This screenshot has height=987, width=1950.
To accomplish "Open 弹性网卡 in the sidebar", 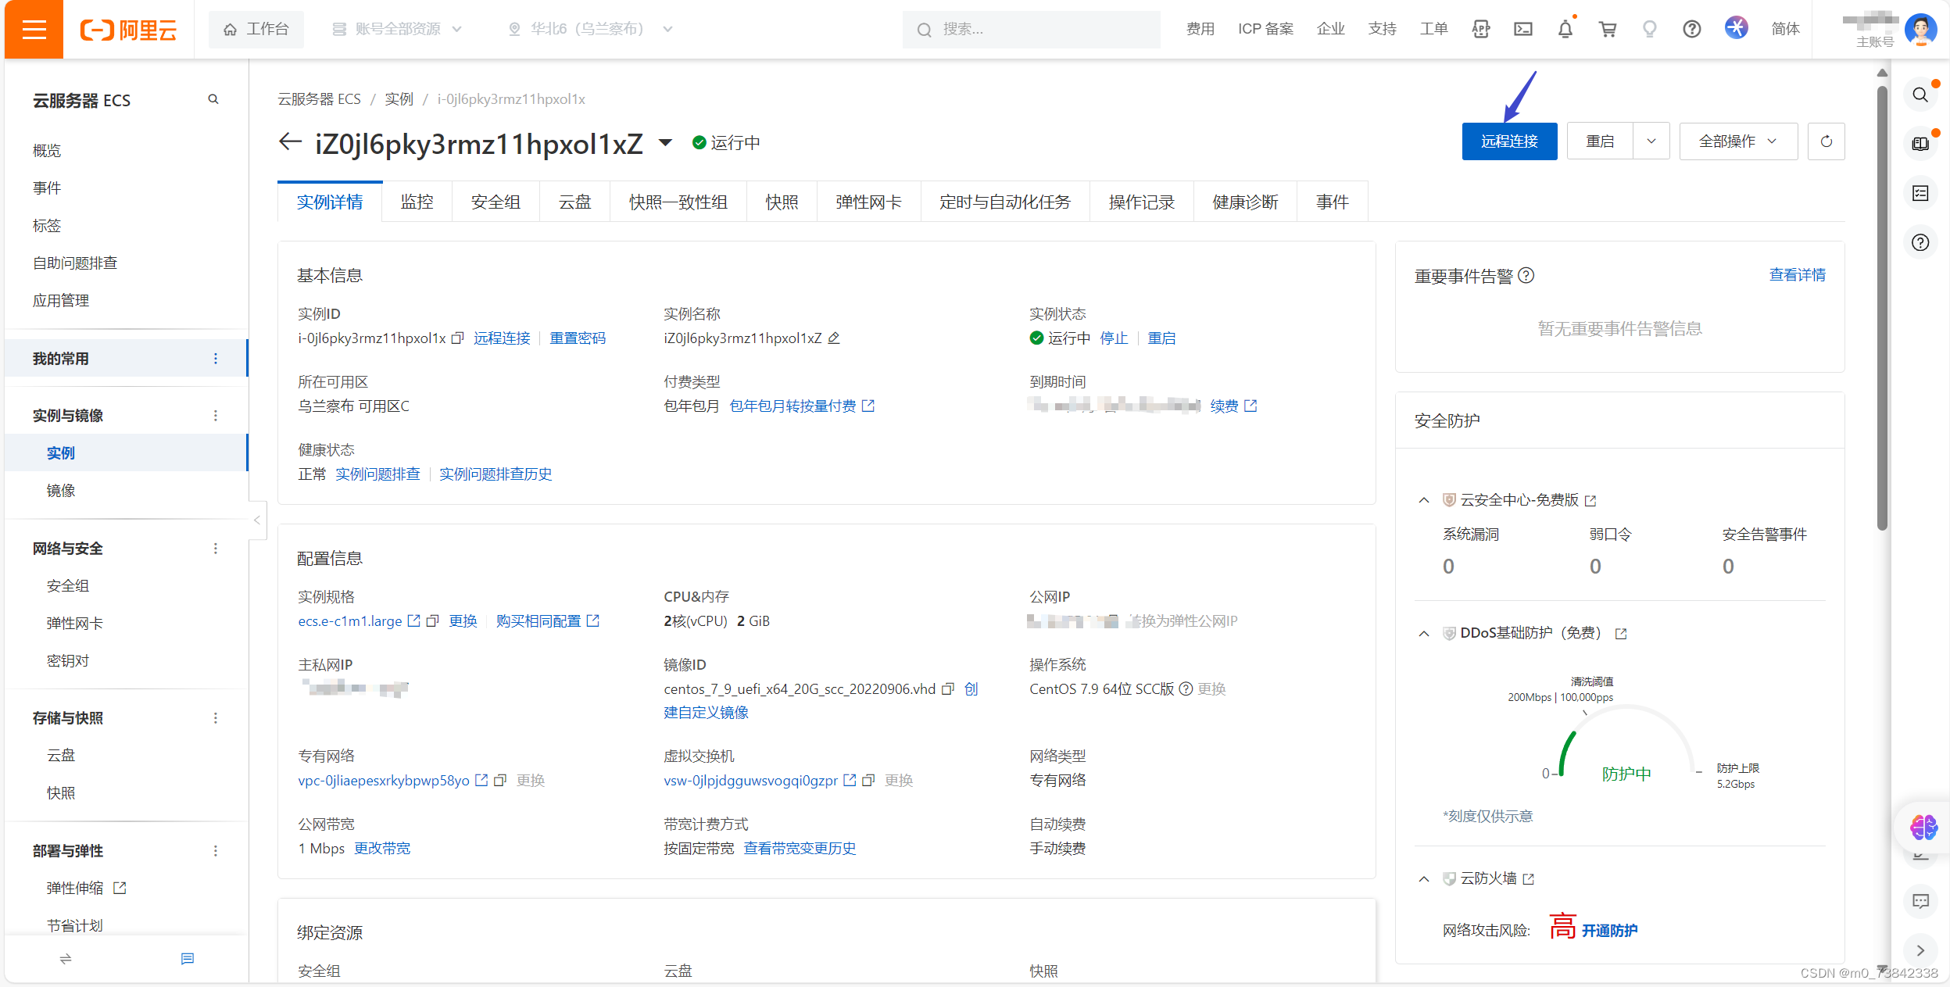I will click(75, 624).
